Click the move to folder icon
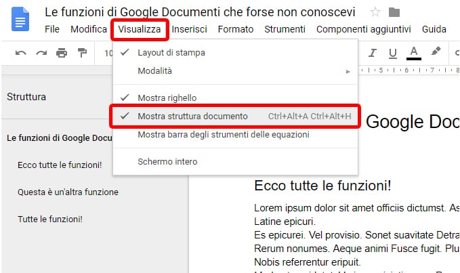The image size is (460, 273). pos(394,12)
